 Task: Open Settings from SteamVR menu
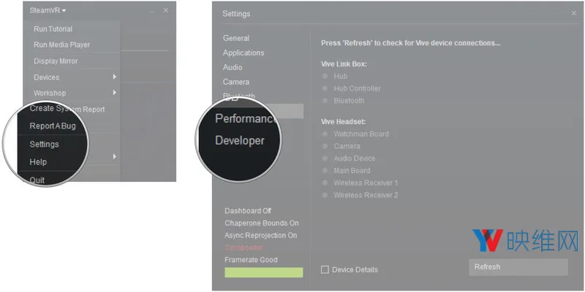coord(44,144)
